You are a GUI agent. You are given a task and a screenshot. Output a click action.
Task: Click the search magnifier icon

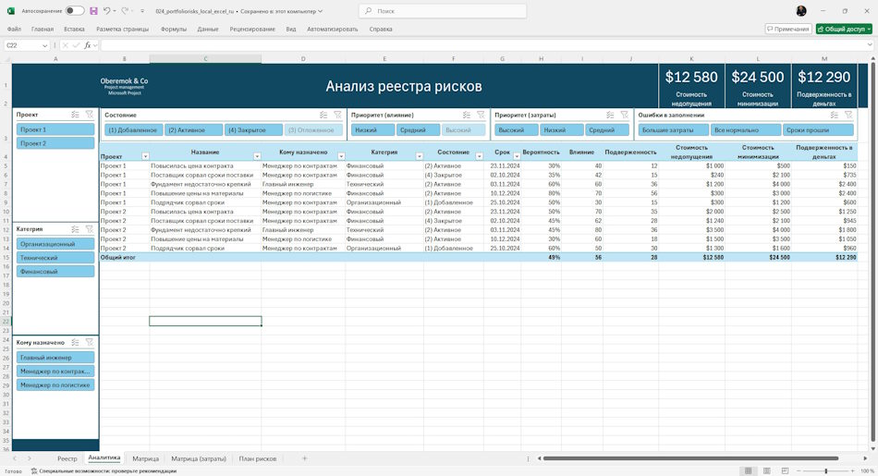(368, 11)
